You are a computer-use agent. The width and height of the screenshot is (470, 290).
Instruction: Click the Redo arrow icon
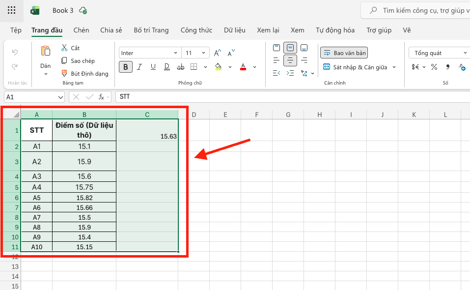(x=15, y=66)
